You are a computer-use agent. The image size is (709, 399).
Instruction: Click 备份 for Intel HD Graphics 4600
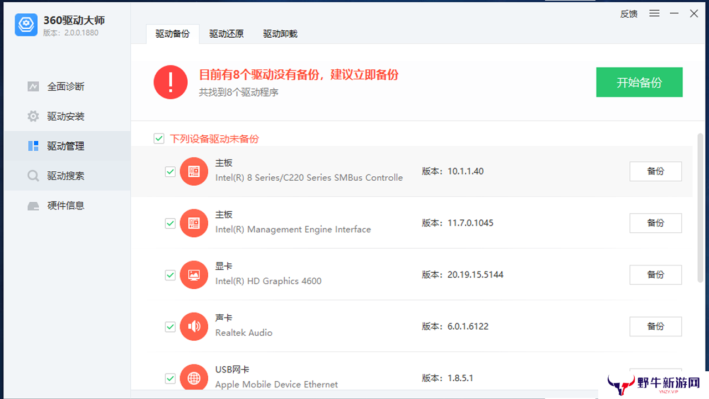[x=655, y=274]
